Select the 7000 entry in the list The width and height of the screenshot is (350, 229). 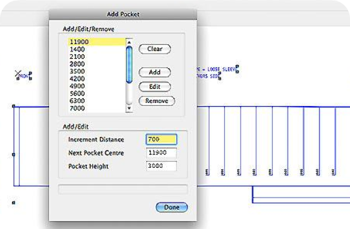click(x=97, y=109)
